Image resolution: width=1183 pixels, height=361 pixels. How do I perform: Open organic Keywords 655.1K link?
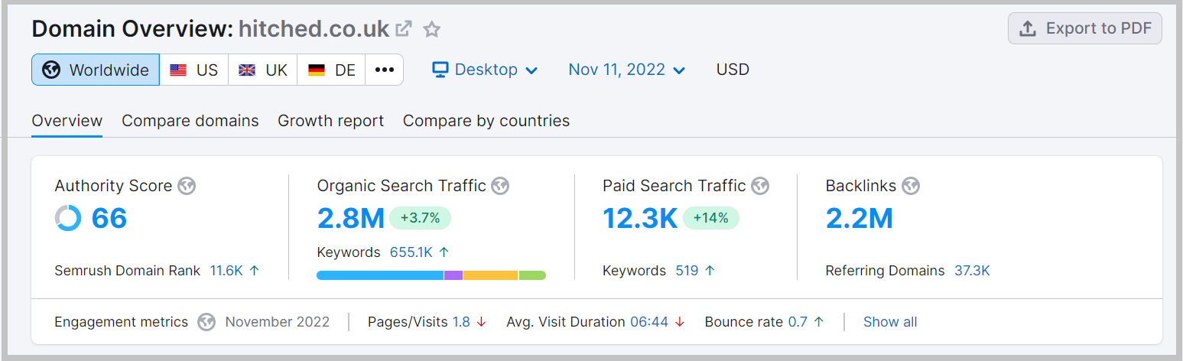[411, 252]
